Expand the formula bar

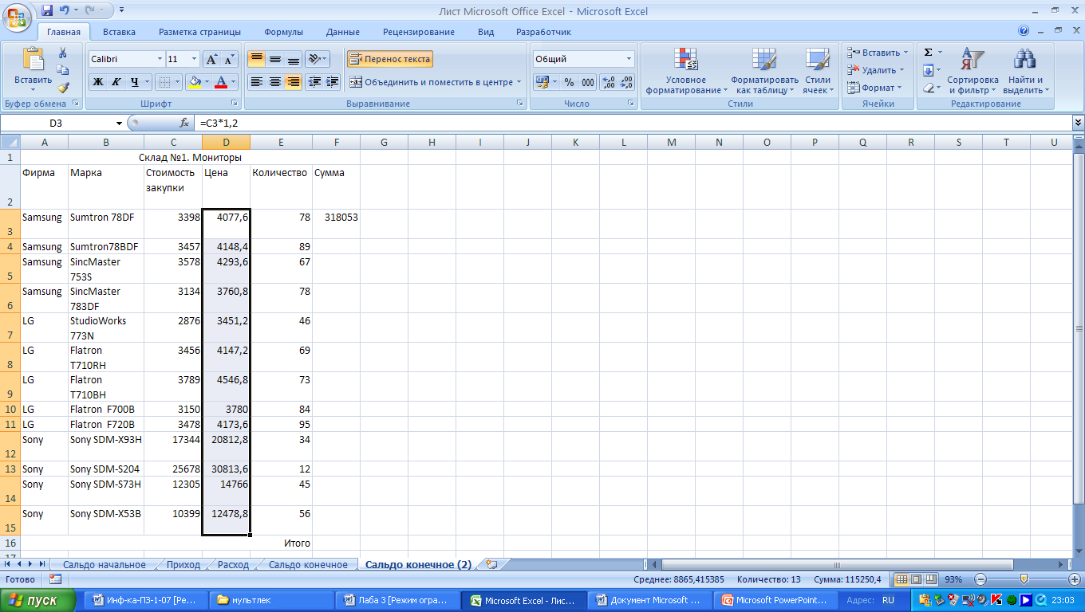coord(1079,123)
